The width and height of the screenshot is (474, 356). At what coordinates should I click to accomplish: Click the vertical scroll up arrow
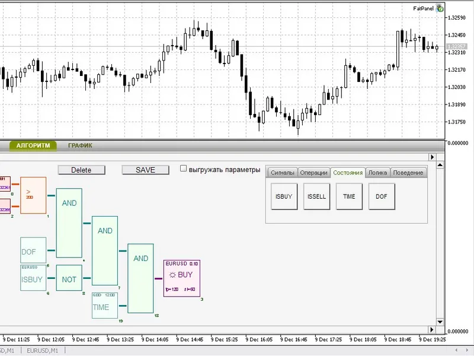point(440,165)
